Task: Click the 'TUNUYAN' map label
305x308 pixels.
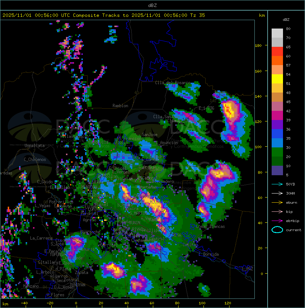Action: 78,285
